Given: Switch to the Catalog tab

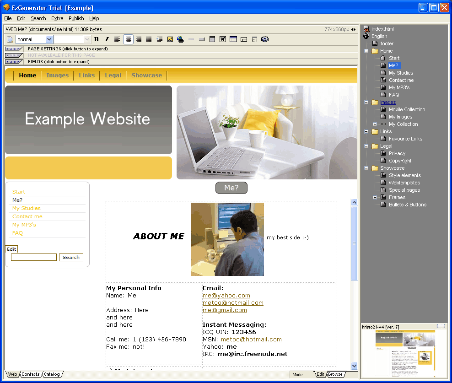Looking at the screenshot, I should tap(52, 374).
